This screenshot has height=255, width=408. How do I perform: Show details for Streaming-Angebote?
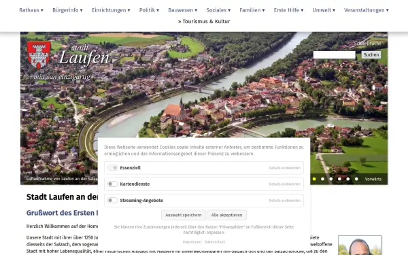point(285,201)
